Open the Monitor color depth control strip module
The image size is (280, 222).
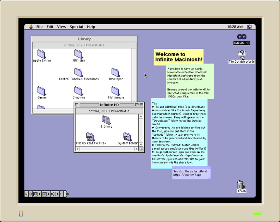click(37, 194)
